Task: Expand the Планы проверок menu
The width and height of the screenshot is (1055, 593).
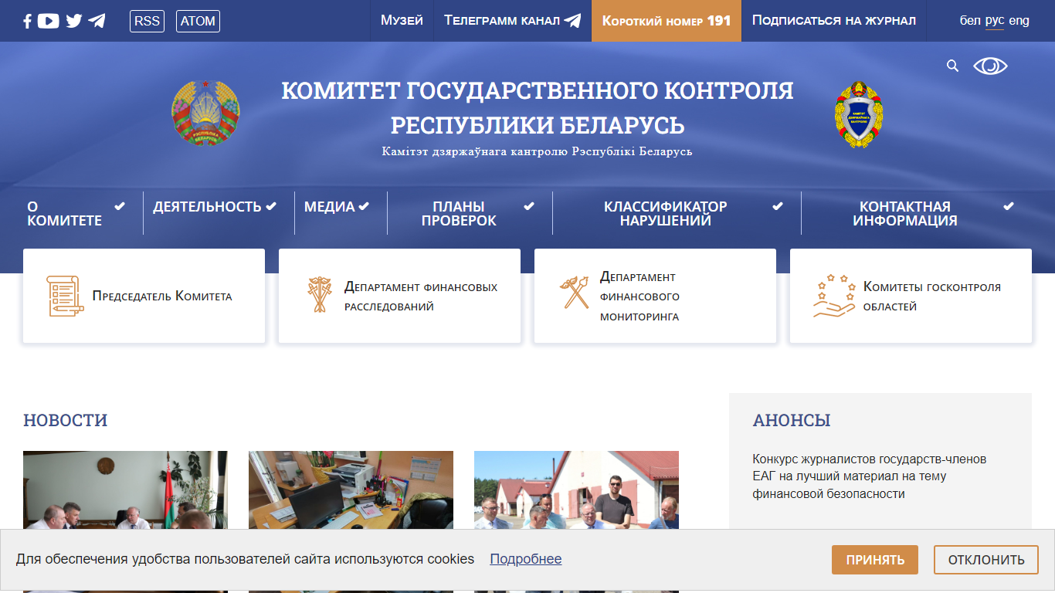Action: pos(470,213)
